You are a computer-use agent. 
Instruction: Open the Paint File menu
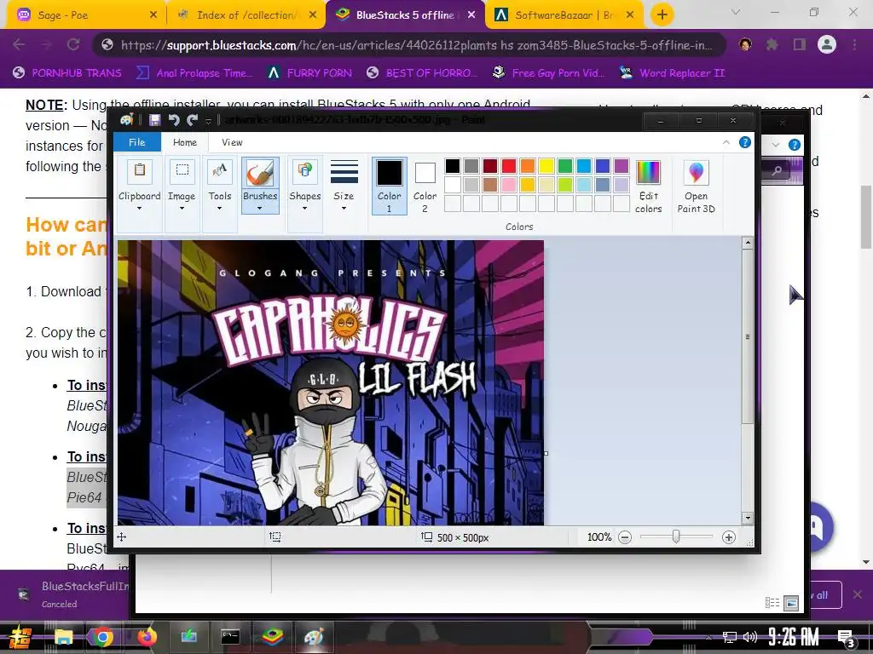137,142
